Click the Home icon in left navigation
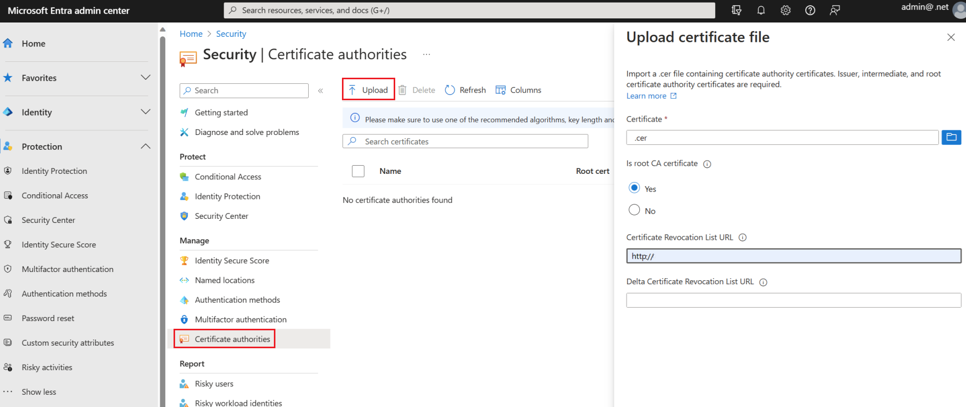Viewport: 966px width, 407px height. coord(8,43)
